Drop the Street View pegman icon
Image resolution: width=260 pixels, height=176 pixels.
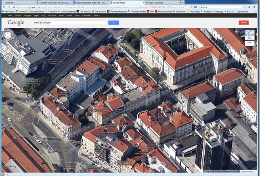click(7, 49)
